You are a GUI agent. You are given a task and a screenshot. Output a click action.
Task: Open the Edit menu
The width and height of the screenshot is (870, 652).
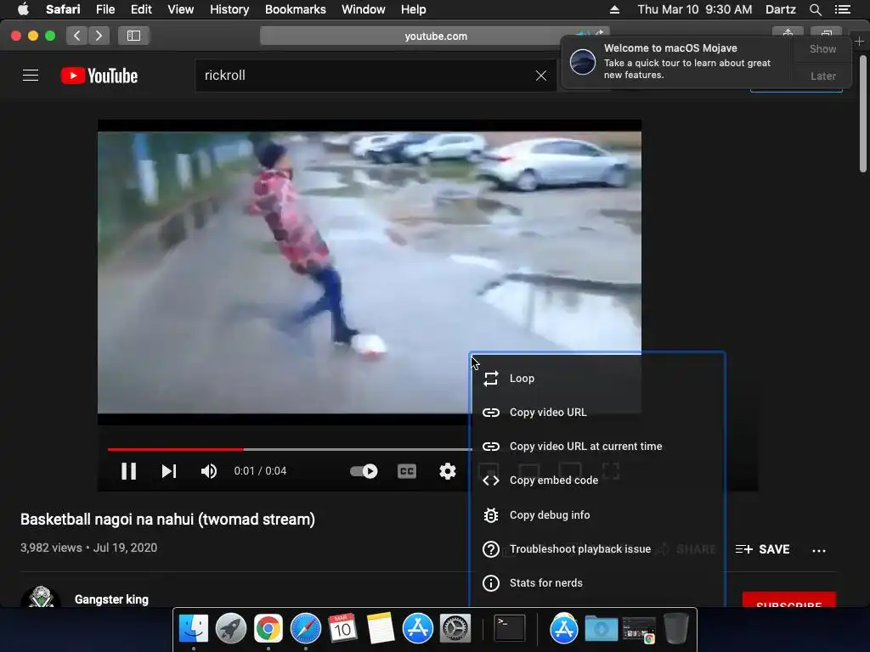[142, 9]
